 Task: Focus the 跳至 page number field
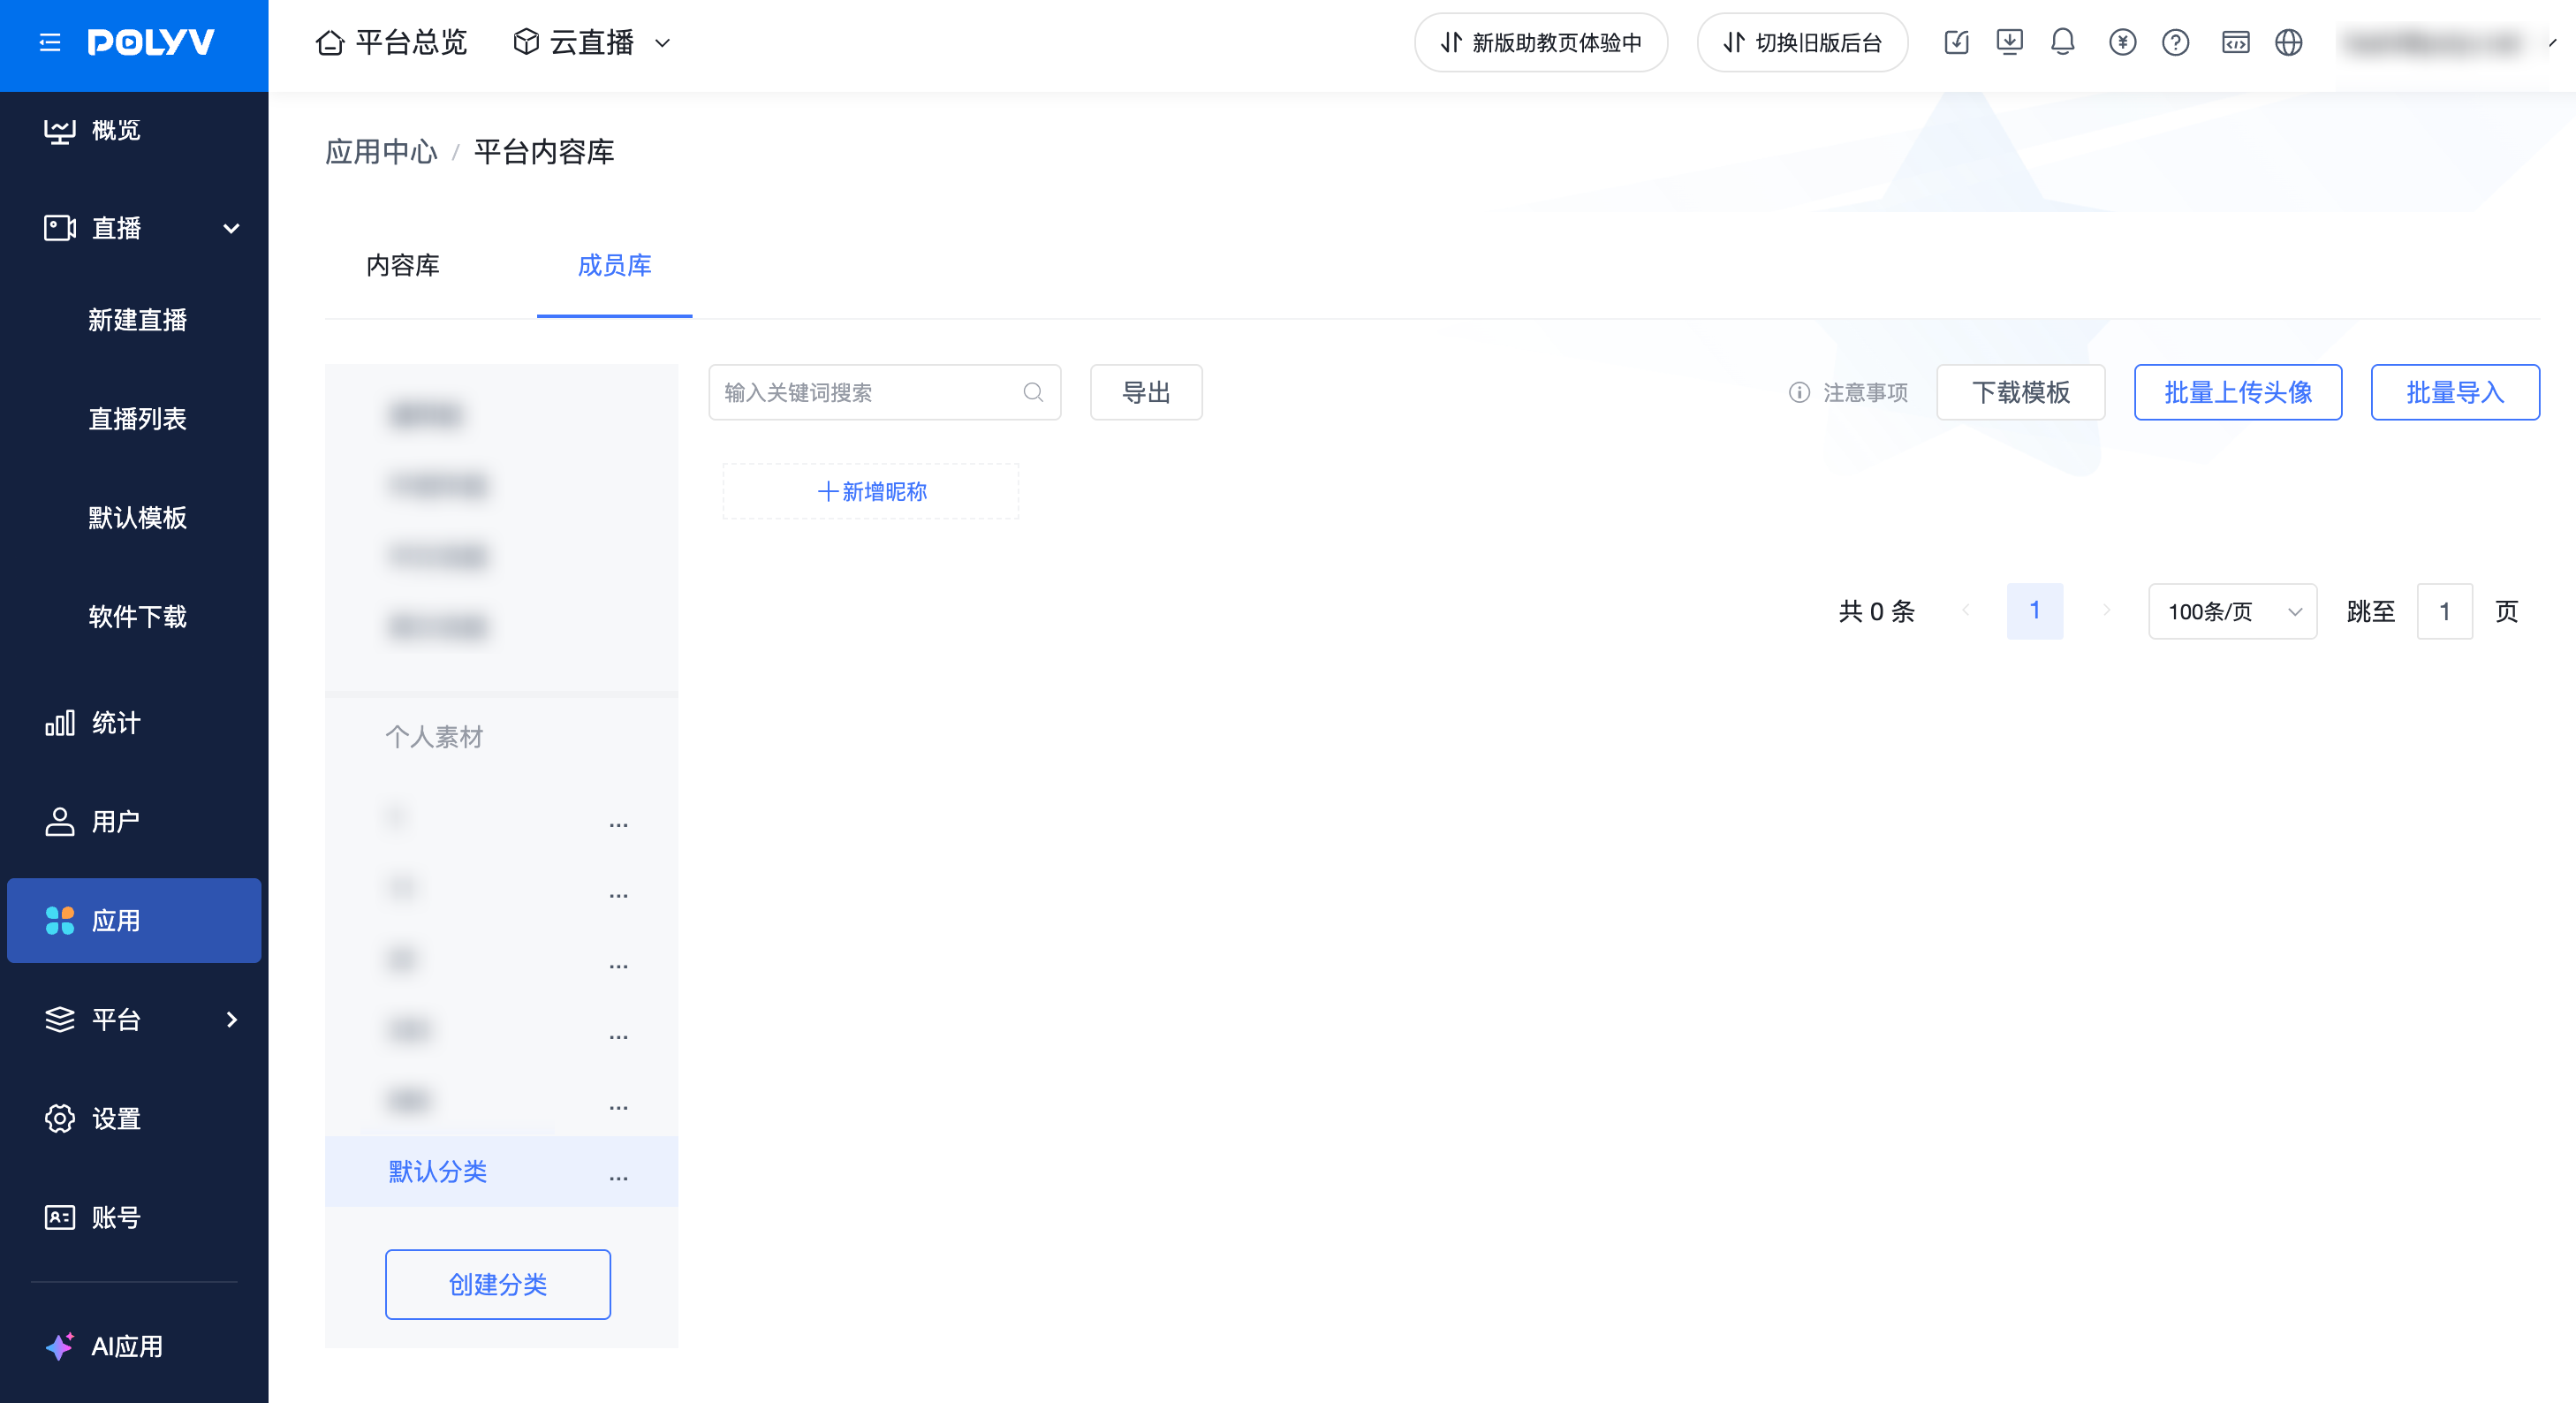[2445, 611]
